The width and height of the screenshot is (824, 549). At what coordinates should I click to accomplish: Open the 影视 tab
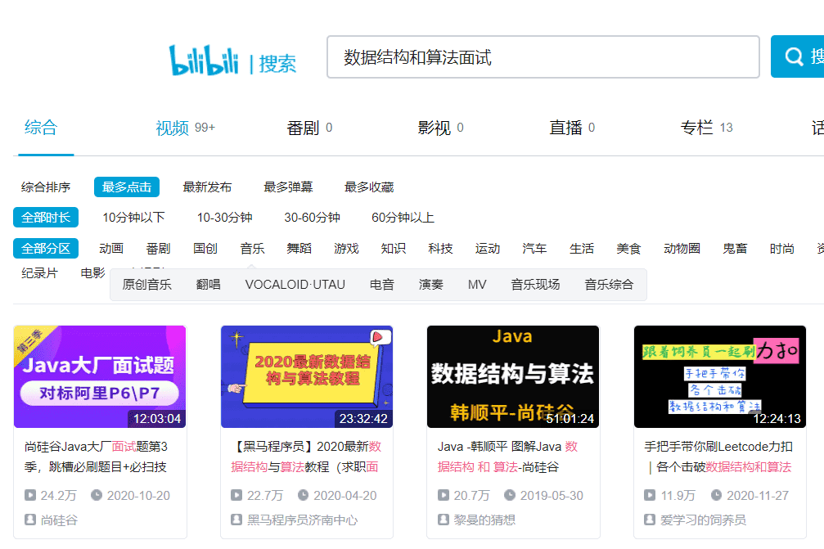tap(440, 128)
